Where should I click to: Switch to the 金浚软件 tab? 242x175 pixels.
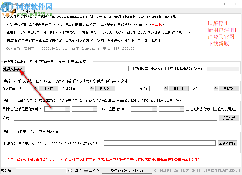30,11
